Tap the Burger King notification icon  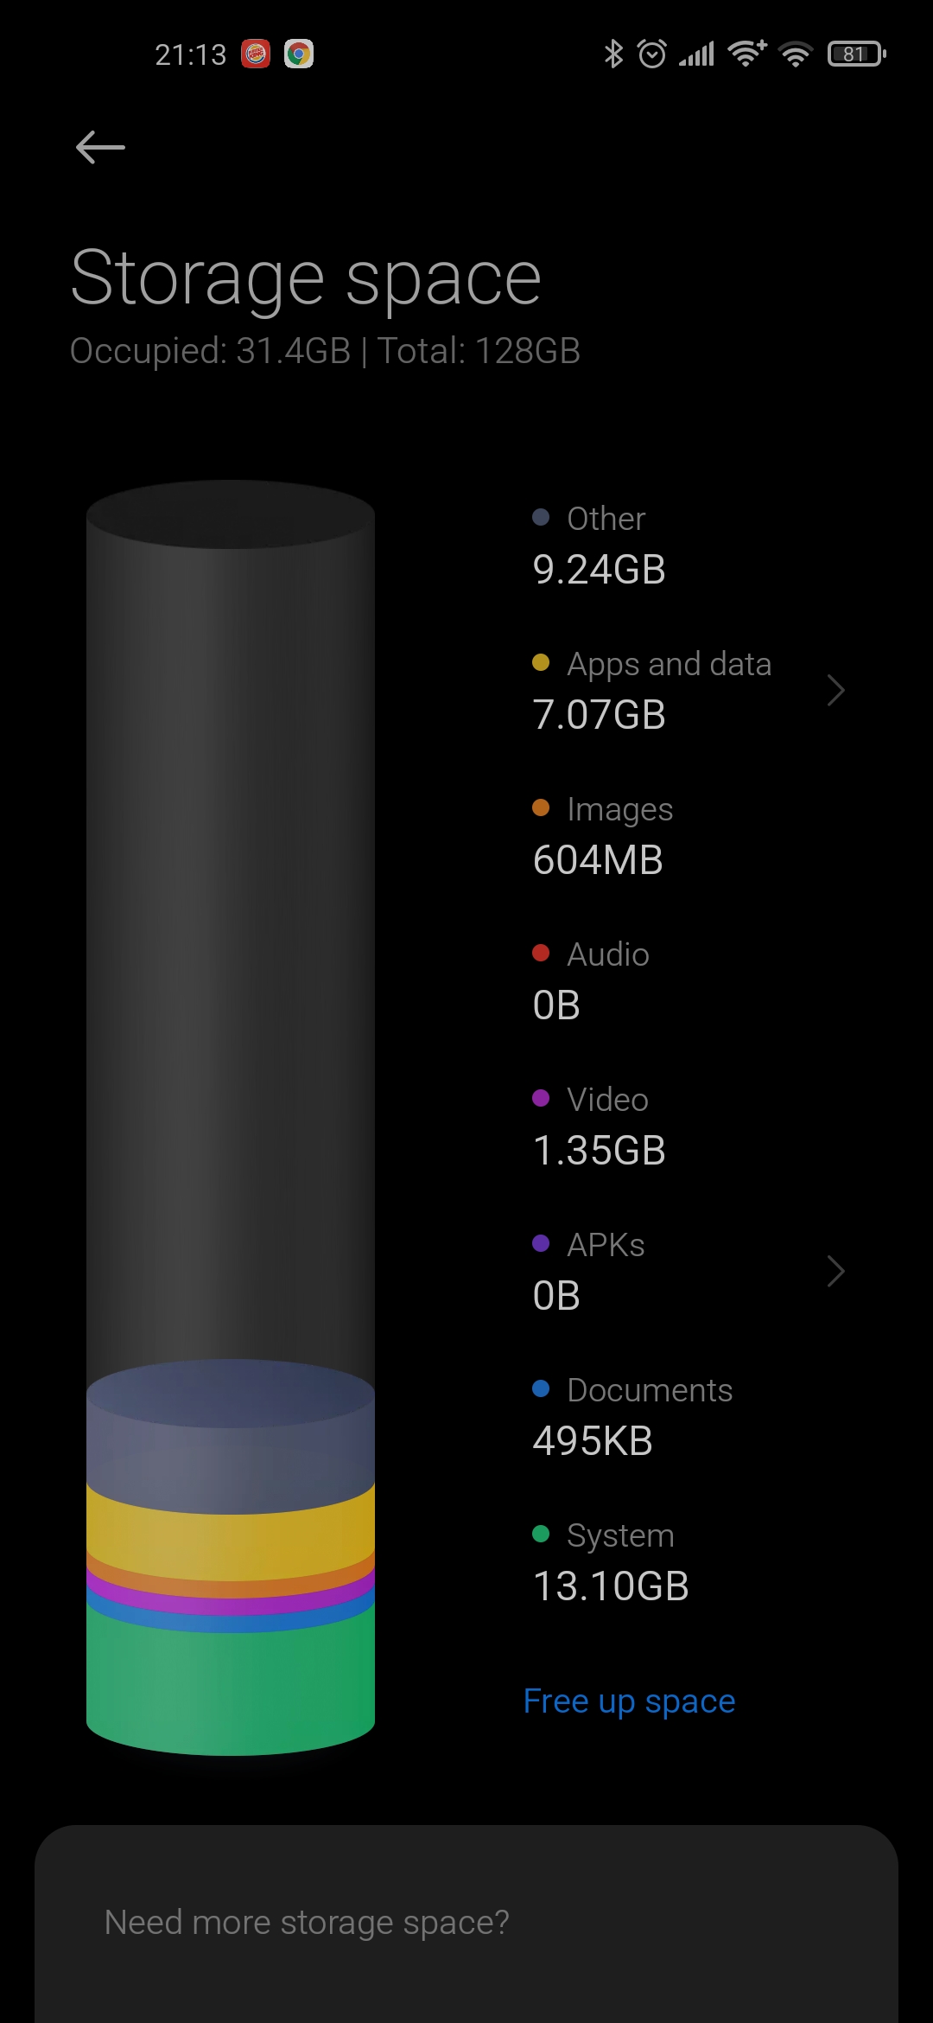point(255,54)
